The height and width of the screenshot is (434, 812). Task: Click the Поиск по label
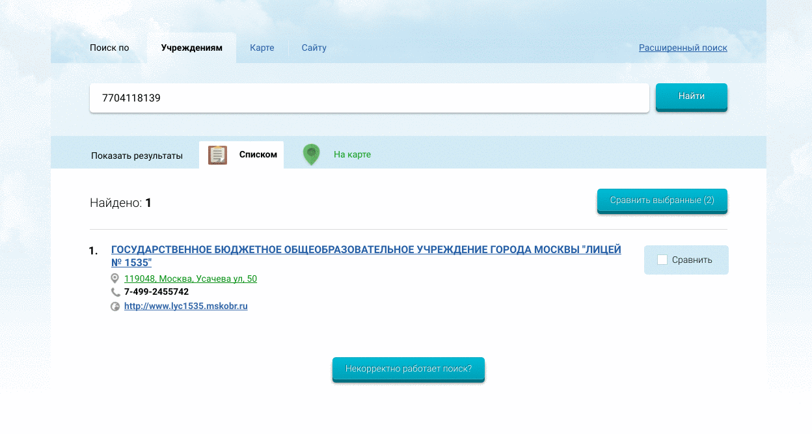109,48
